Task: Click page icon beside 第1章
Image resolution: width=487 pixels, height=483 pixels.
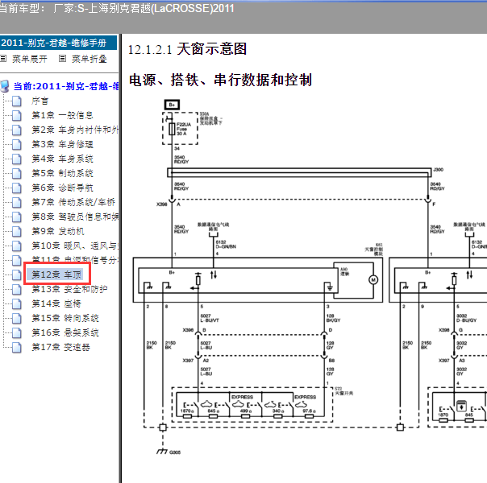Action: [17, 116]
